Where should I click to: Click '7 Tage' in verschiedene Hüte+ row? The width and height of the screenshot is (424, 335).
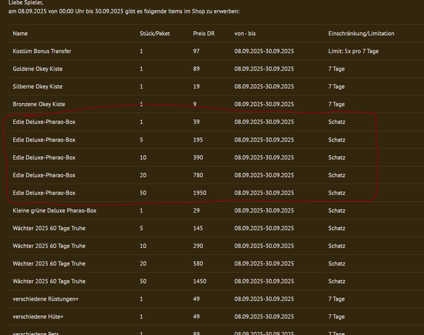coord(337,316)
